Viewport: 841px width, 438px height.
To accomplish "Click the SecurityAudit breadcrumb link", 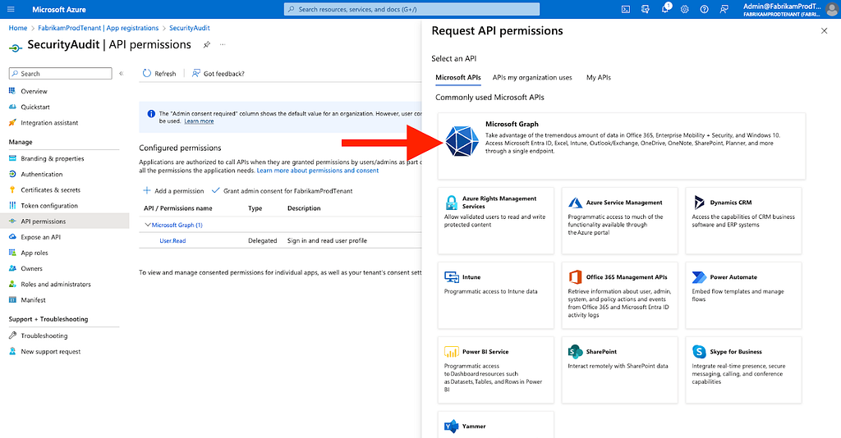I will coord(190,28).
